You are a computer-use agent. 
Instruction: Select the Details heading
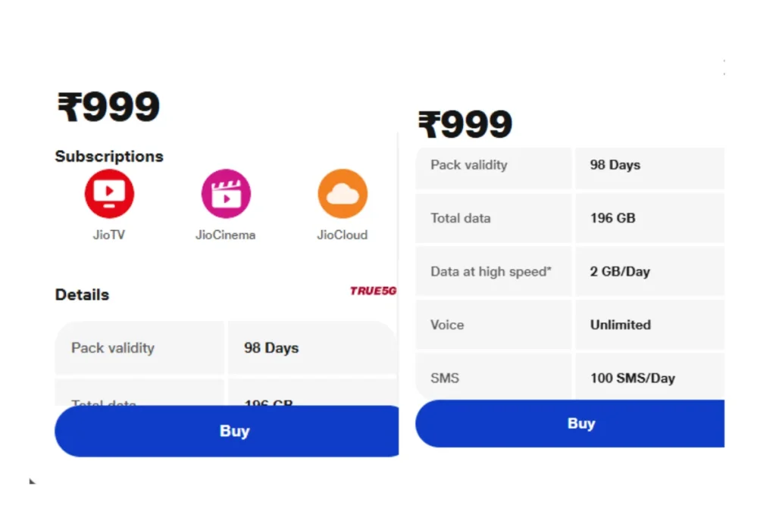[x=82, y=294]
